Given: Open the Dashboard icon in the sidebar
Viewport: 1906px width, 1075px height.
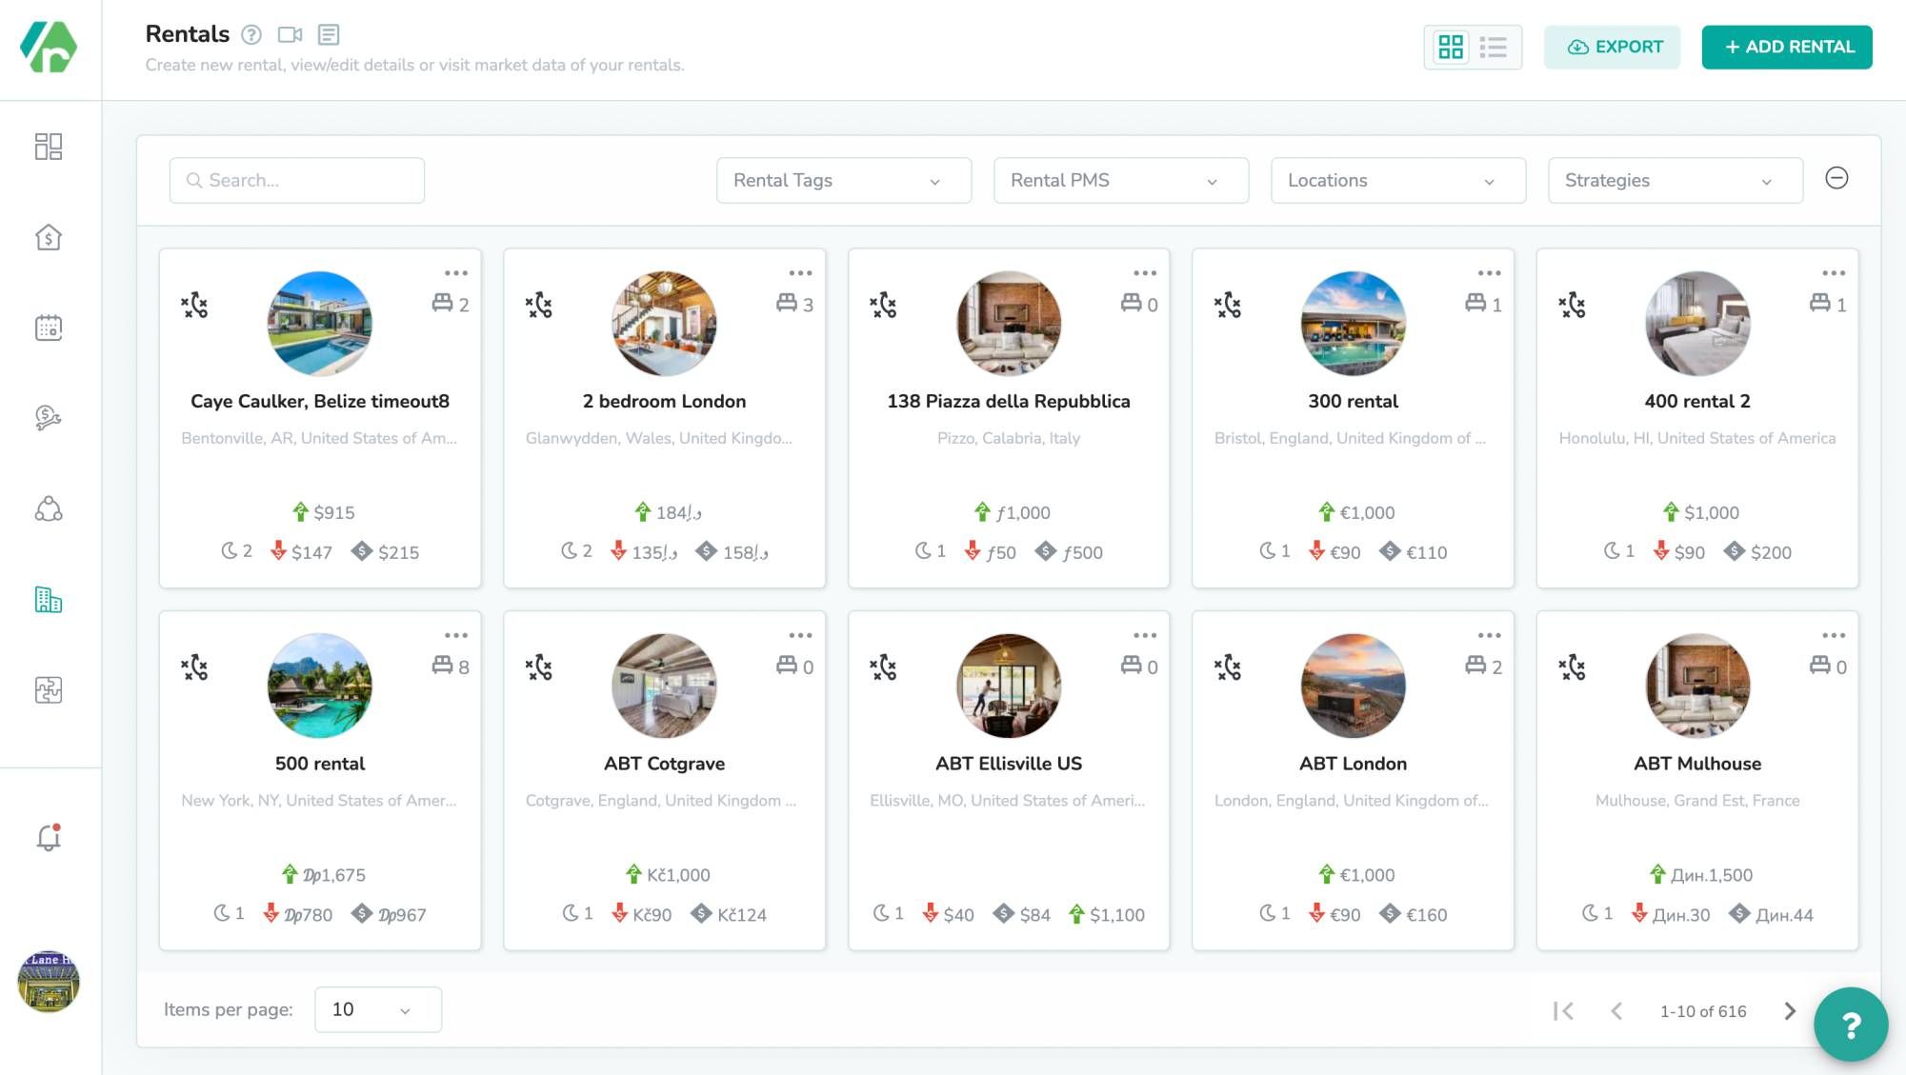Looking at the screenshot, I should [x=49, y=148].
